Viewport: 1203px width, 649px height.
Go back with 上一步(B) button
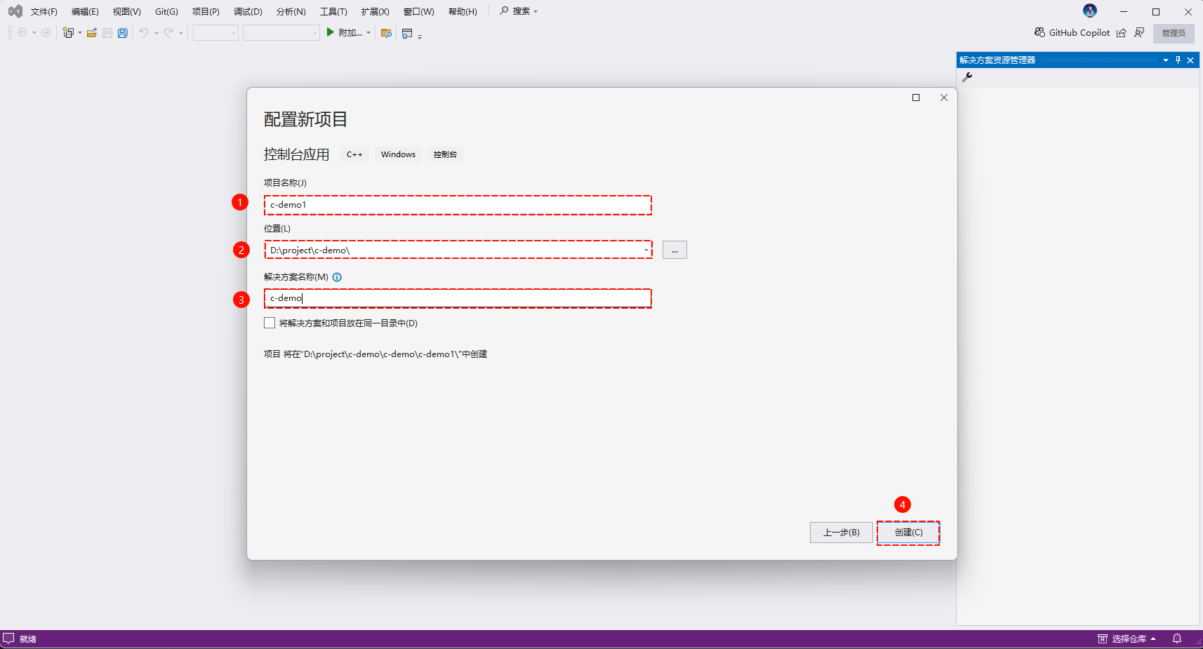coord(841,533)
